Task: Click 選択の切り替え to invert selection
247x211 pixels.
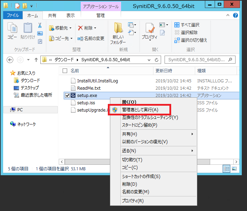Action: (191, 40)
